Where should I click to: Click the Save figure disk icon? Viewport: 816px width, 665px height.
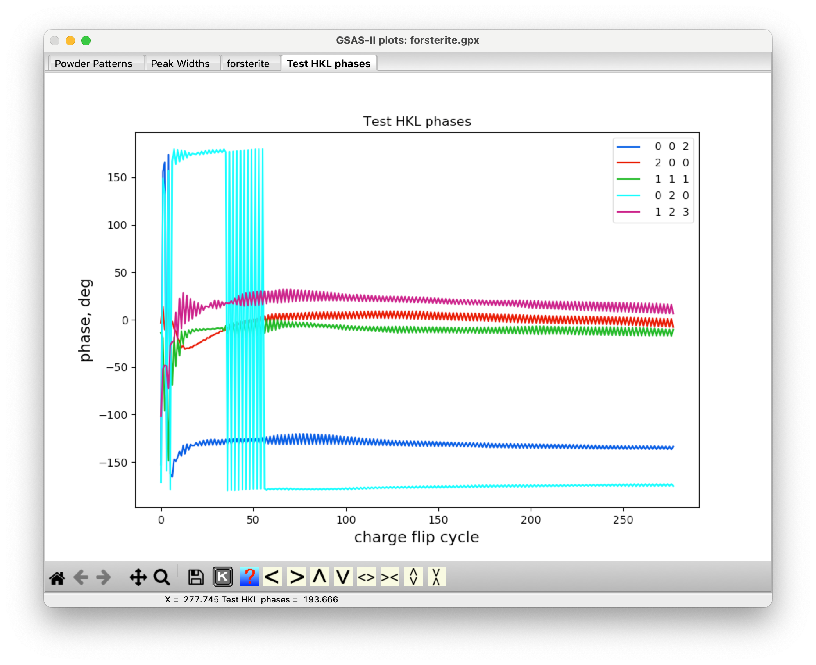(x=196, y=577)
